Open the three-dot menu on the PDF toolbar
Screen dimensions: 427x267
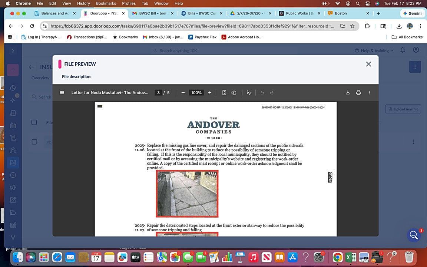pyautogui.click(x=369, y=92)
